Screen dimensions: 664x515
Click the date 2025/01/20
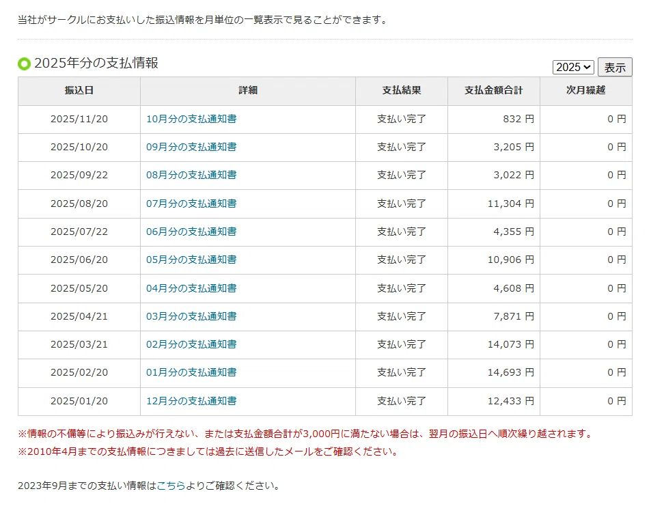tap(79, 401)
